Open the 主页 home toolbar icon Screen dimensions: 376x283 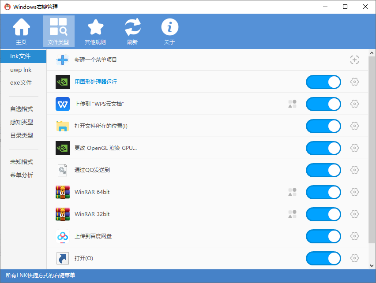[21, 31]
